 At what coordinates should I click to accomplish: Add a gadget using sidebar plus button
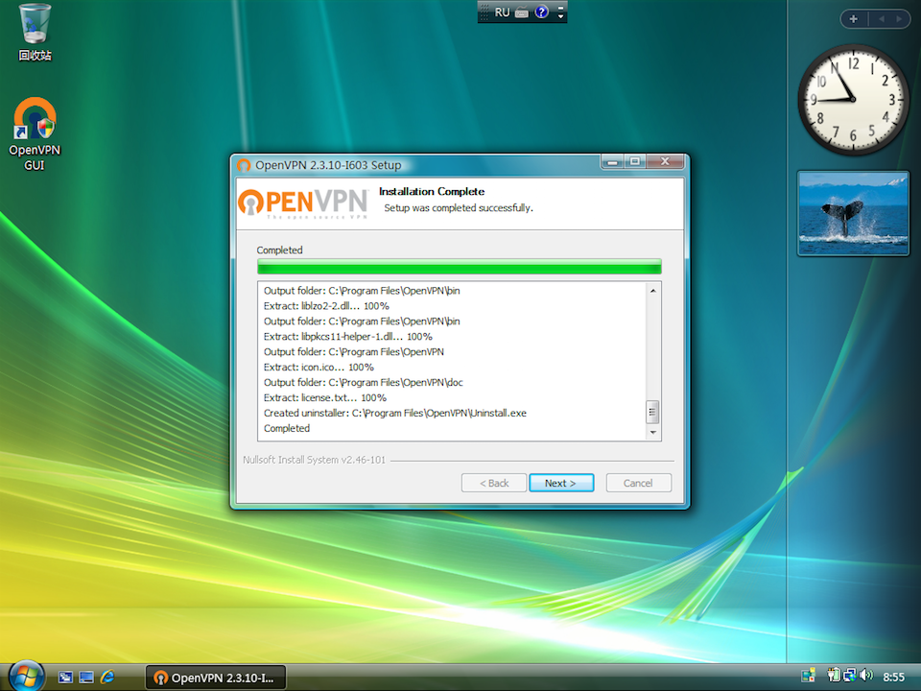point(854,19)
